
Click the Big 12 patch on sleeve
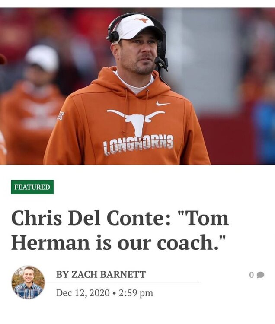click(61, 116)
